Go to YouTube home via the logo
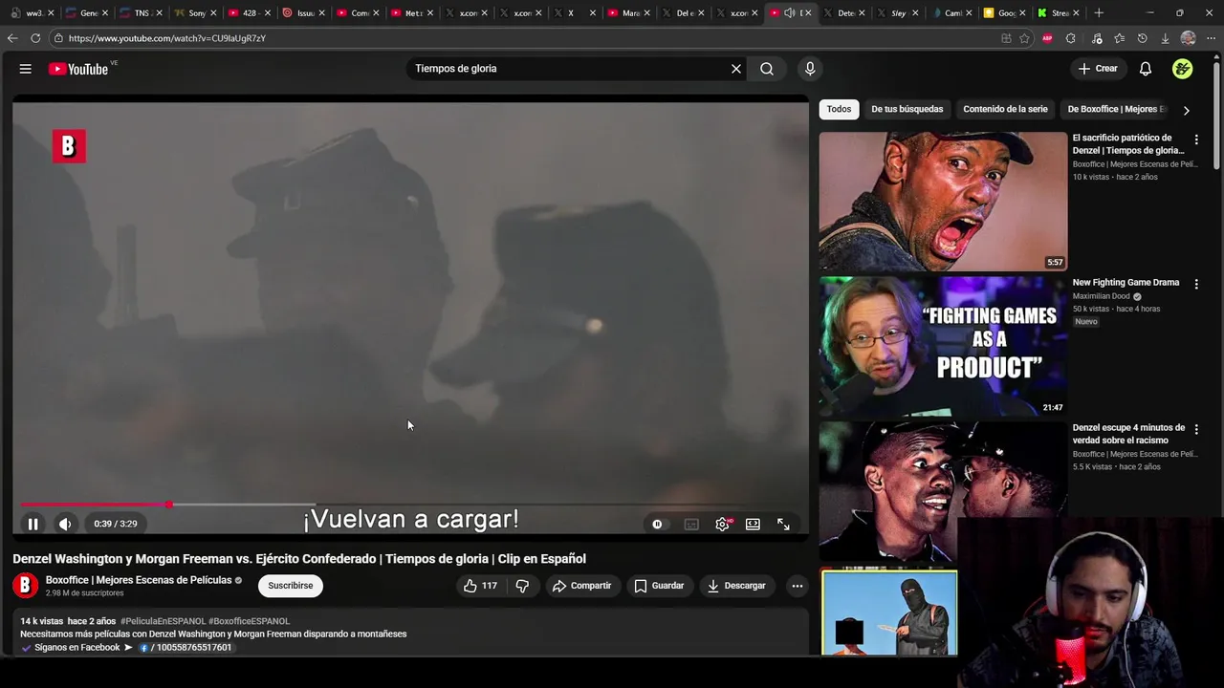This screenshot has width=1224, height=688. point(78,69)
